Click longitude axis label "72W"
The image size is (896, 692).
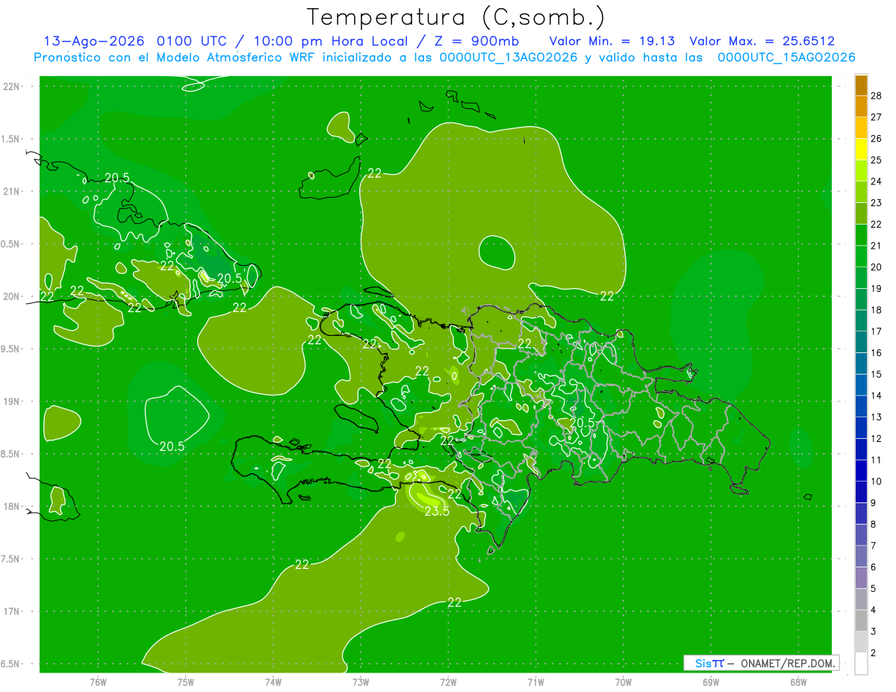coord(448,682)
